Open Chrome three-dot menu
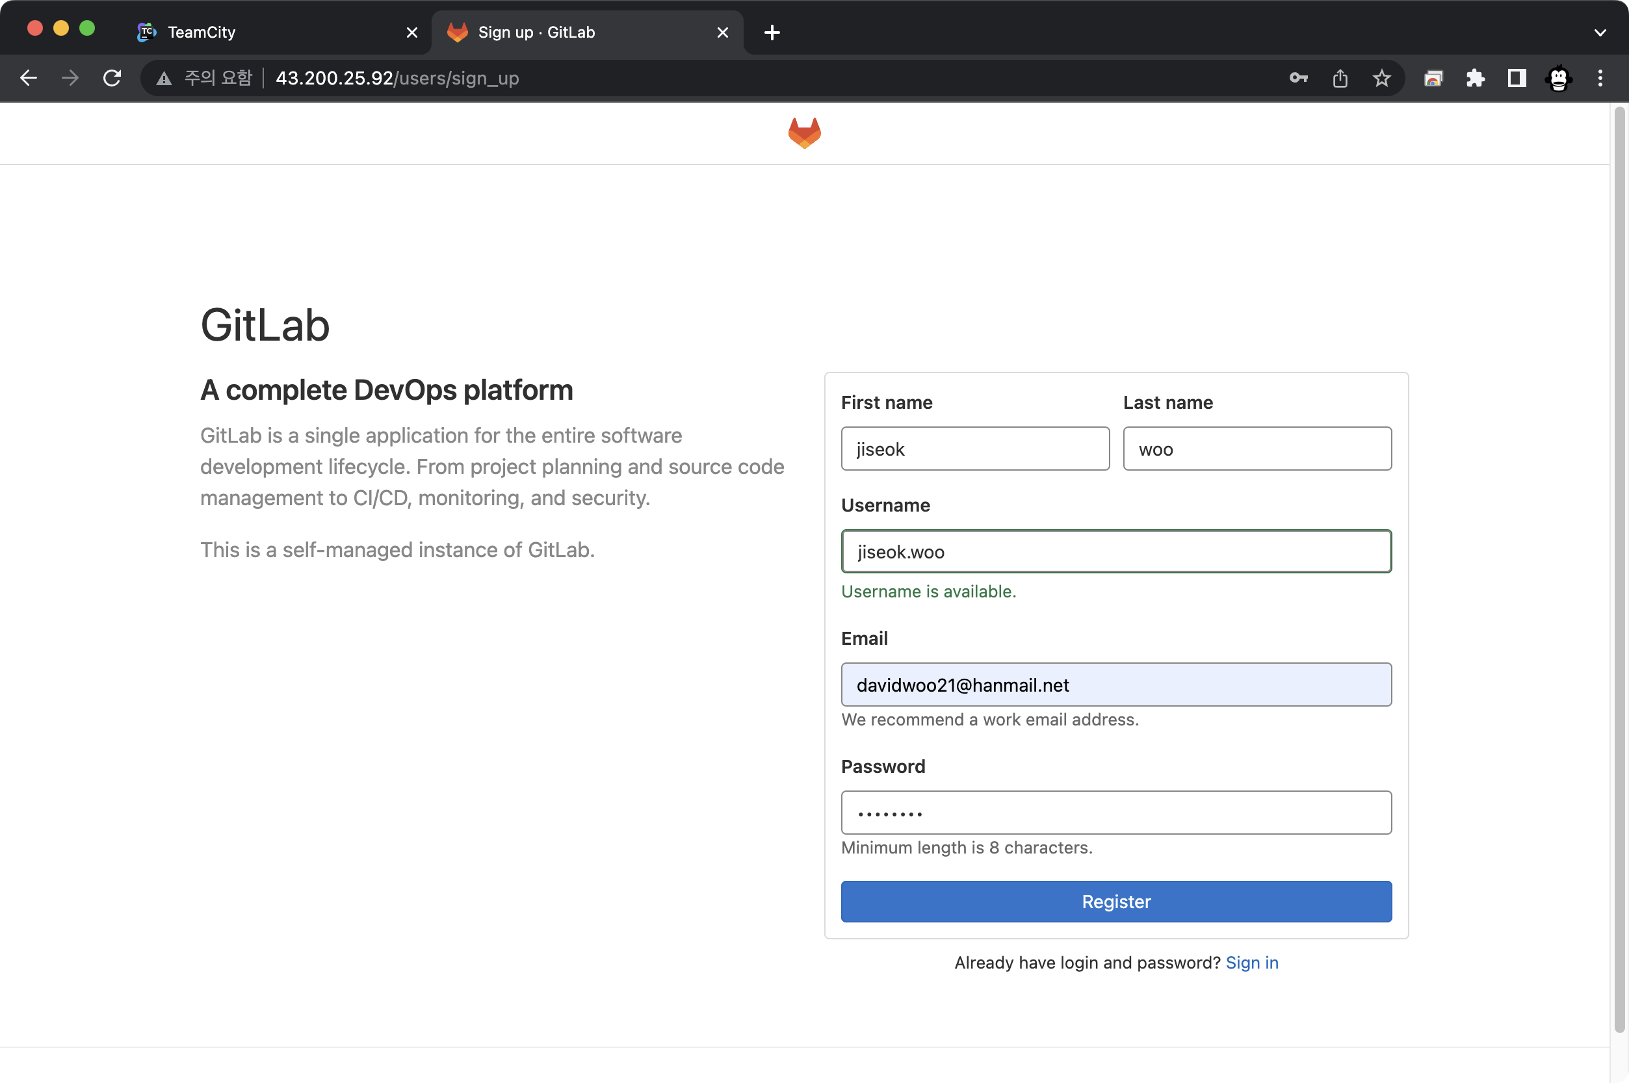Image resolution: width=1629 pixels, height=1083 pixels. coord(1600,78)
